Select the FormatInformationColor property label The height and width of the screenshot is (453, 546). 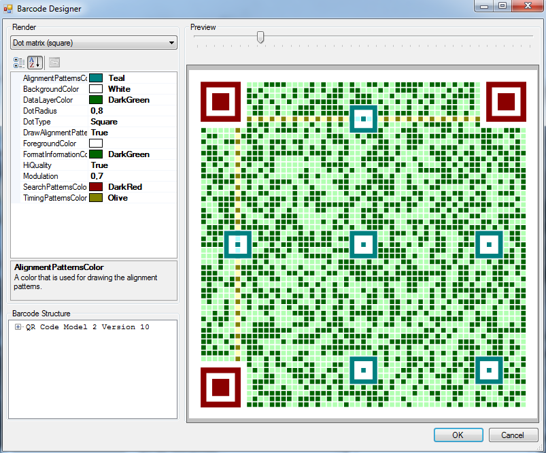point(55,154)
